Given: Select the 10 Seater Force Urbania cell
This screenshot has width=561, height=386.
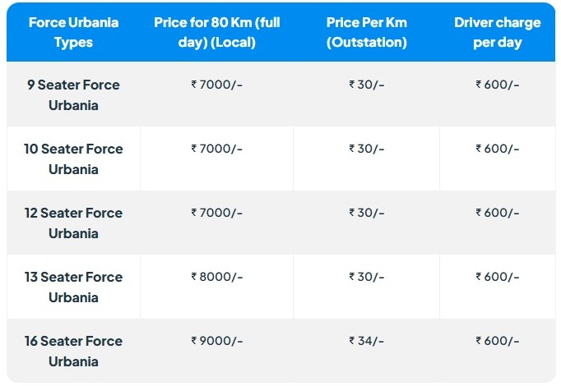Looking at the screenshot, I should pos(73,159).
